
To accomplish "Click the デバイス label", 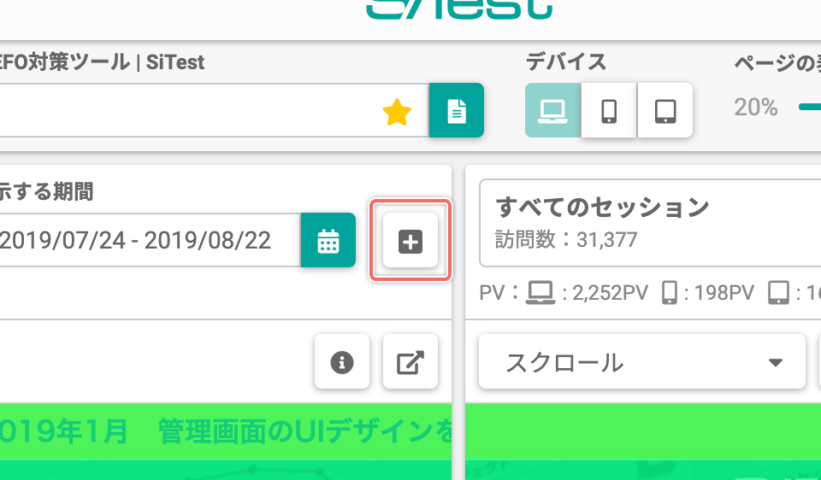I will [x=566, y=62].
